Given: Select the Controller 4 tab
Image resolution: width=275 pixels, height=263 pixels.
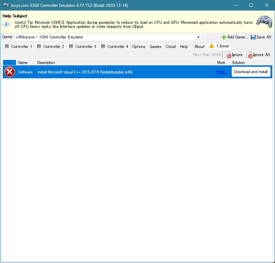Looking at the screenshot, I should point(115,47).
